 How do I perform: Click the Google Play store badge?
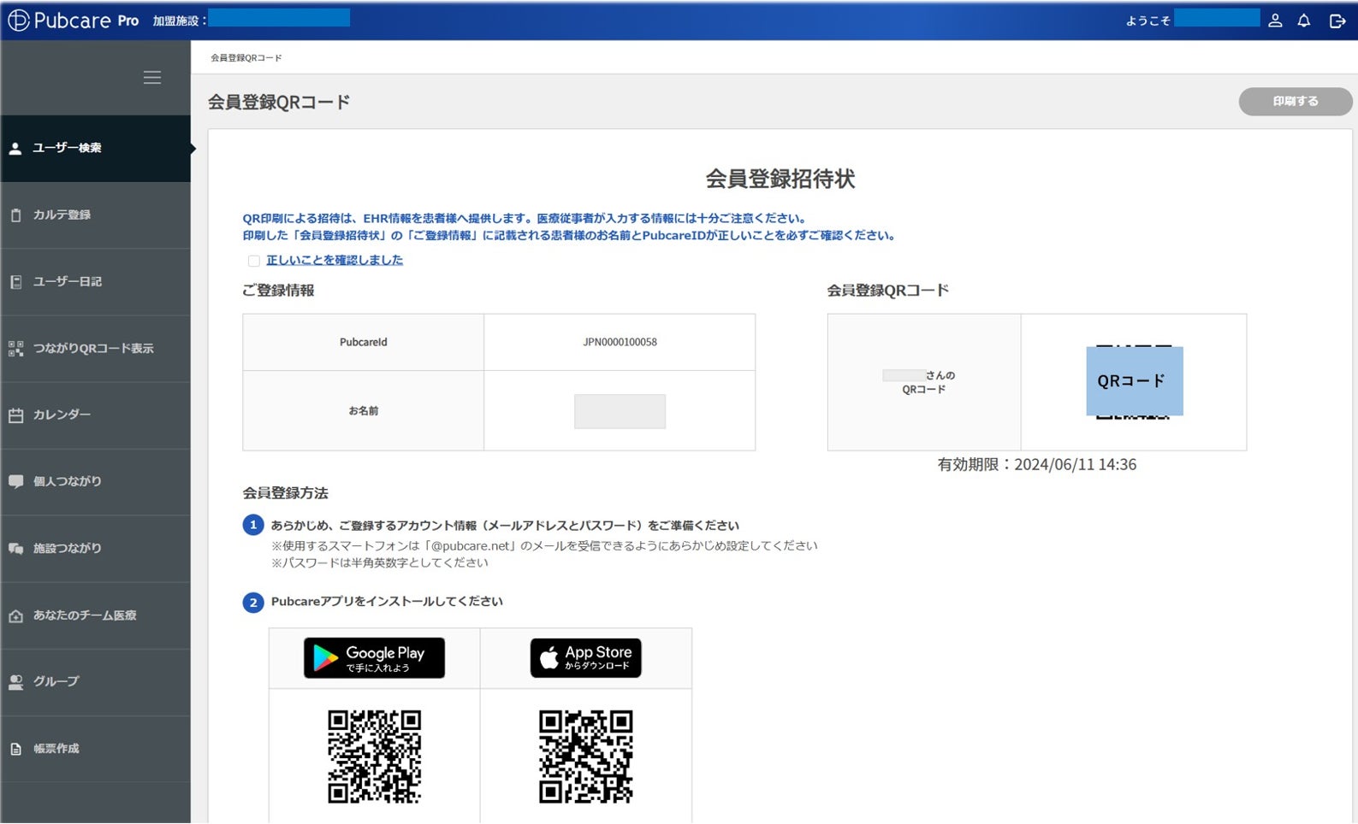[374, 658]
